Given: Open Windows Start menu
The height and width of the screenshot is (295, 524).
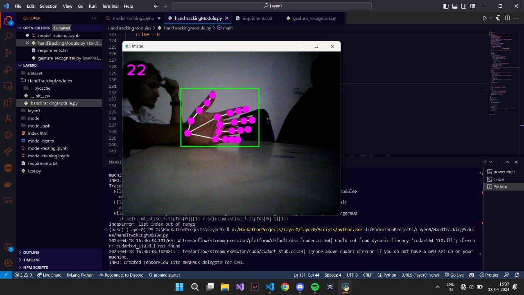Looking at the screenshot, I should (179, 287).
